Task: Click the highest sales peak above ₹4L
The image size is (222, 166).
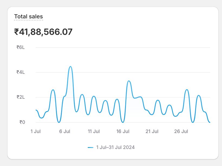Action: (x=70, y=67)
